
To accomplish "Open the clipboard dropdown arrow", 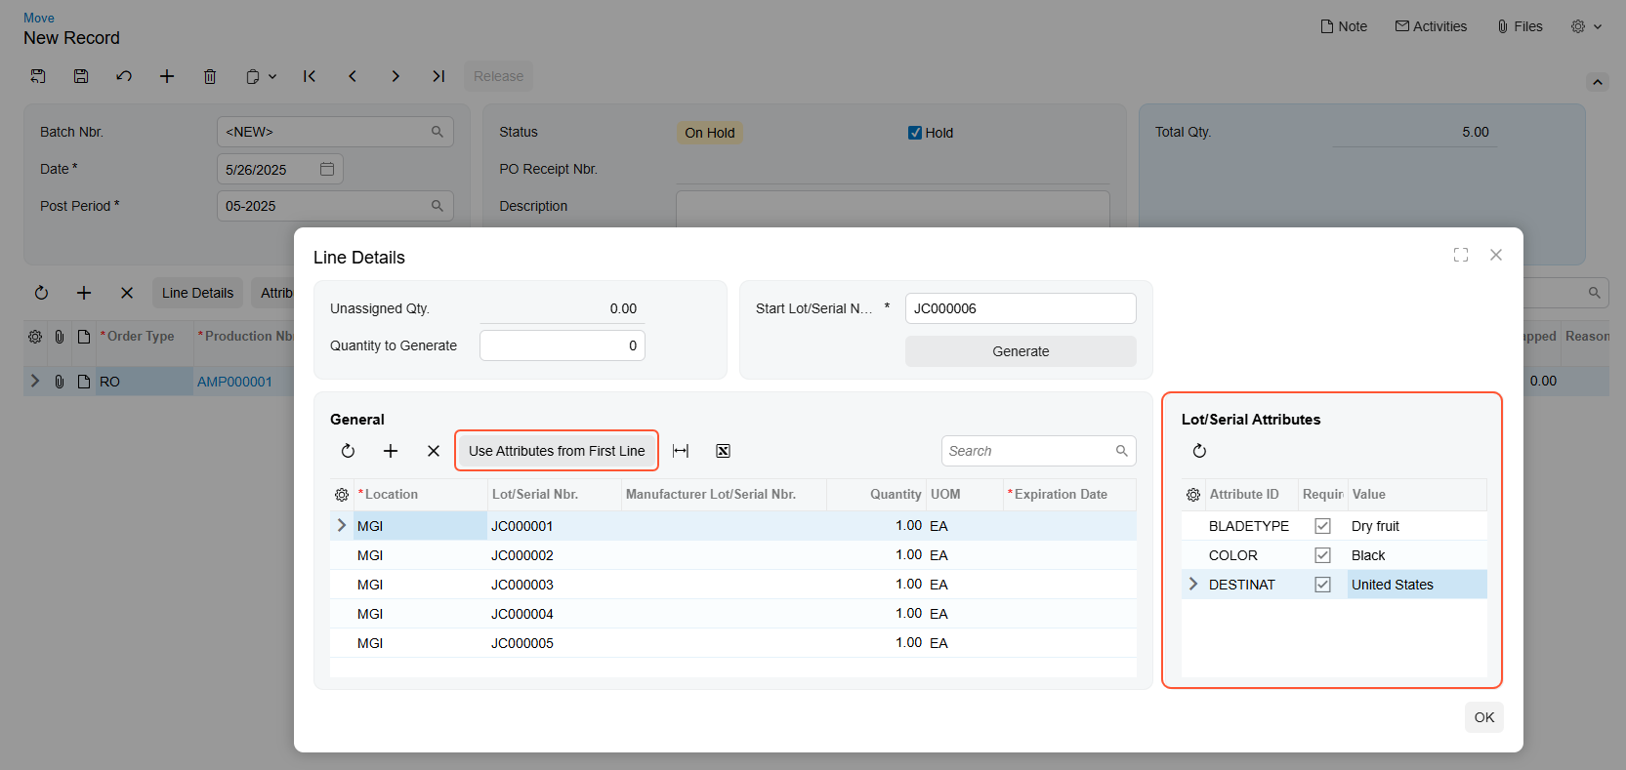I will coord(272,76).
